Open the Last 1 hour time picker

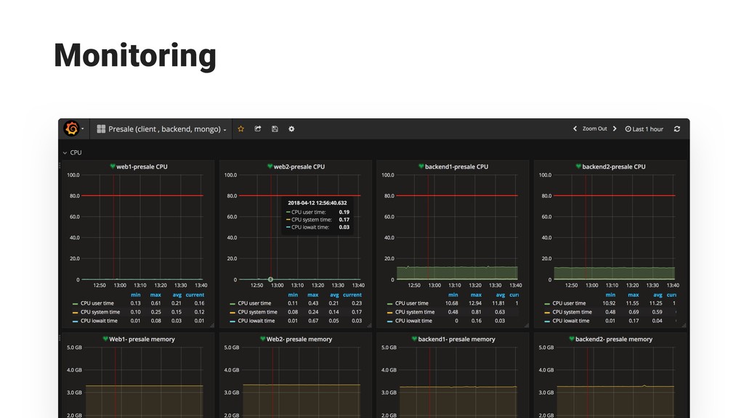(644, 129)
